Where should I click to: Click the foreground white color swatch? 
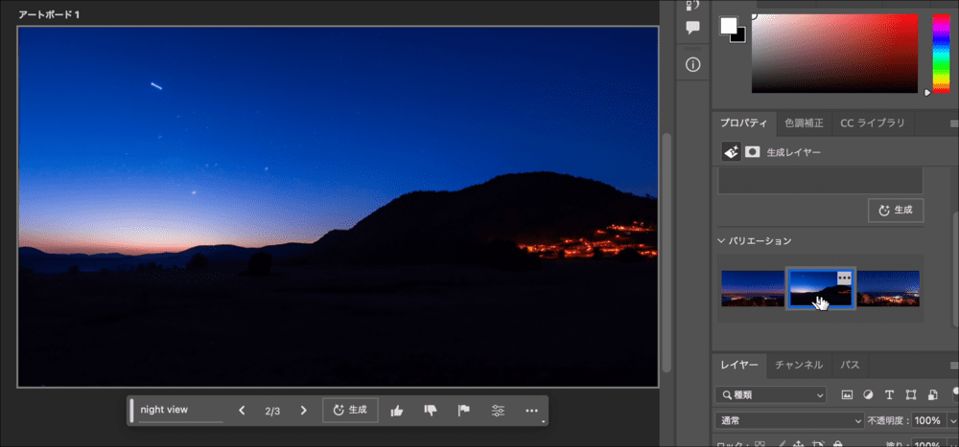coord(729,25)
